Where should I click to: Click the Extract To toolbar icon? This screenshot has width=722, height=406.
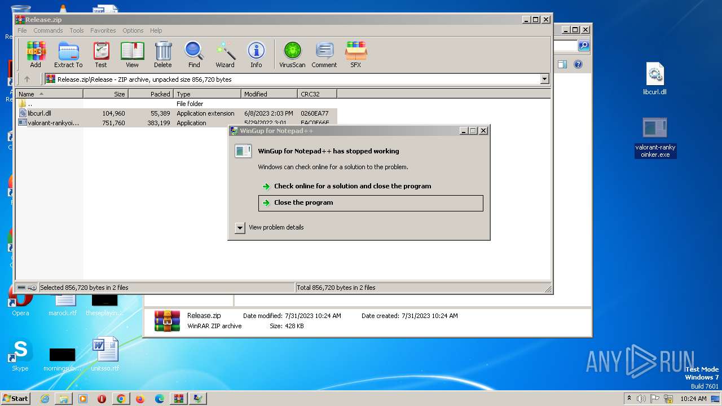pyautogui.click(x=68, y=55)
